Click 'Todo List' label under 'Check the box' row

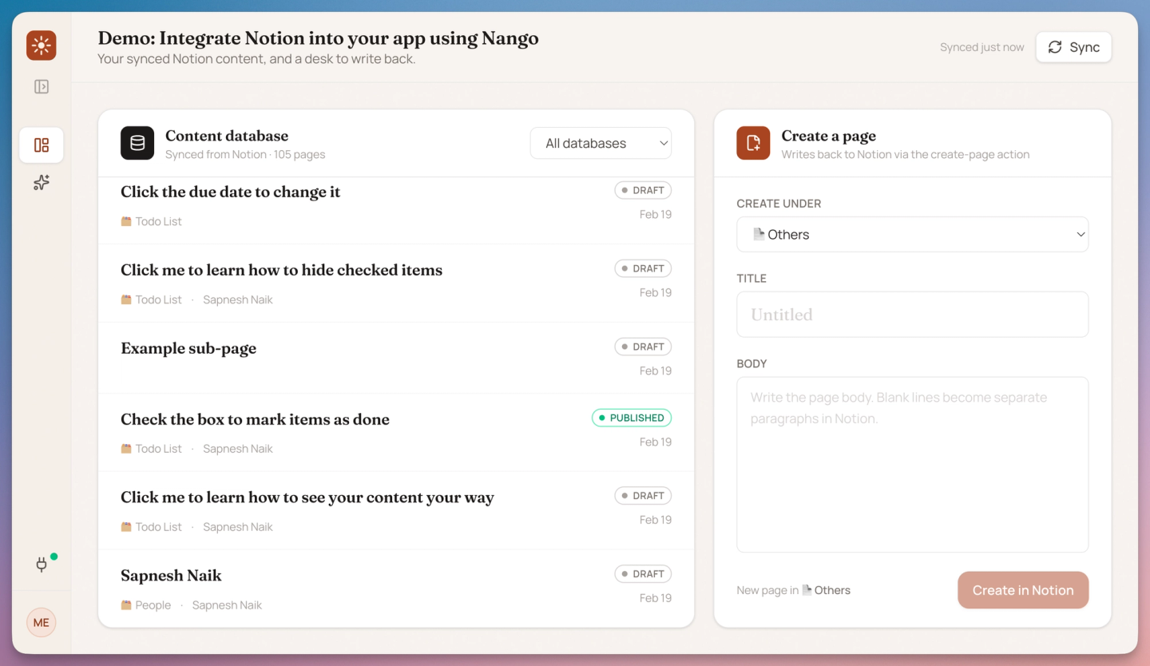pos(152,449)
